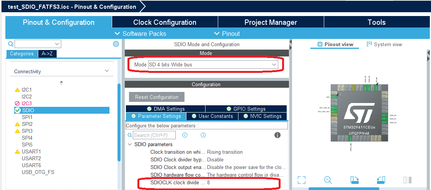Open the category search combo box
The width and height of the screenshot is (431, 190).
[x=38, y=44]
